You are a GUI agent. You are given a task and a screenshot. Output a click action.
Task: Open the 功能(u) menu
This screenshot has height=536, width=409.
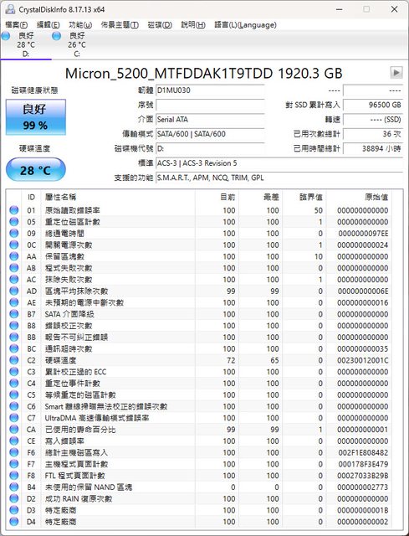click(80, 25)
